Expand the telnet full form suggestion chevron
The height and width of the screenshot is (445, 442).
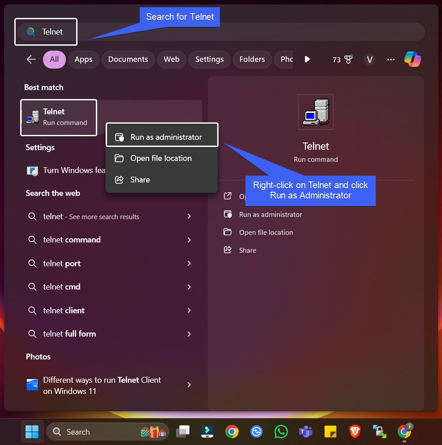pyautogui.click(x=189, y=334)
